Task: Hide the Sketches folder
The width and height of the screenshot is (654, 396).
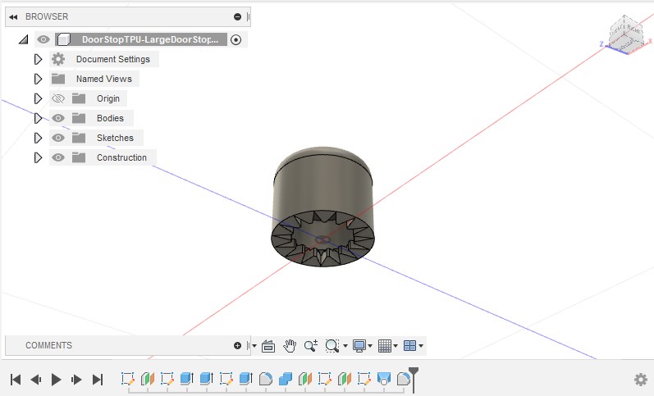Action: pos(58,138)
